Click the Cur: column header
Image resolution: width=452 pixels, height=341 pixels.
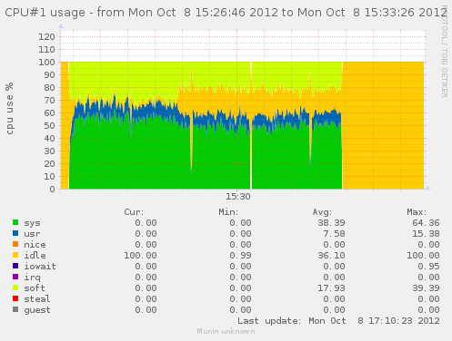point(134,212)
